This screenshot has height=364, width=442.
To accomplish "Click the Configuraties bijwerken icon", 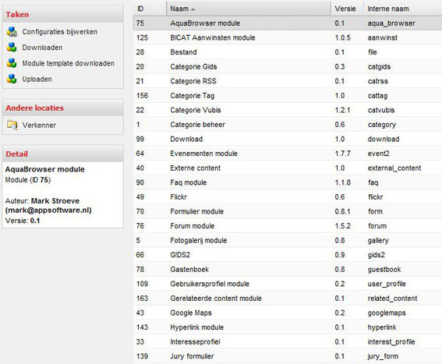I will [12, 32].
